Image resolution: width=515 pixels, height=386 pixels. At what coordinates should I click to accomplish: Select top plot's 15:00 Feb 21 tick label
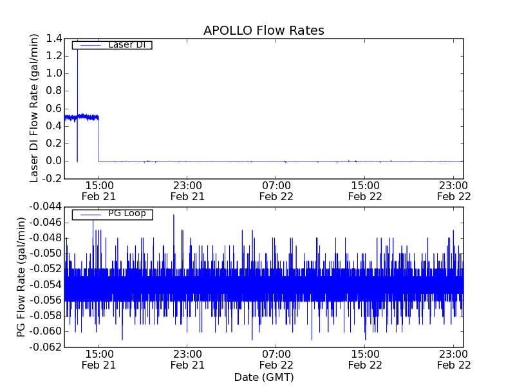98,191
